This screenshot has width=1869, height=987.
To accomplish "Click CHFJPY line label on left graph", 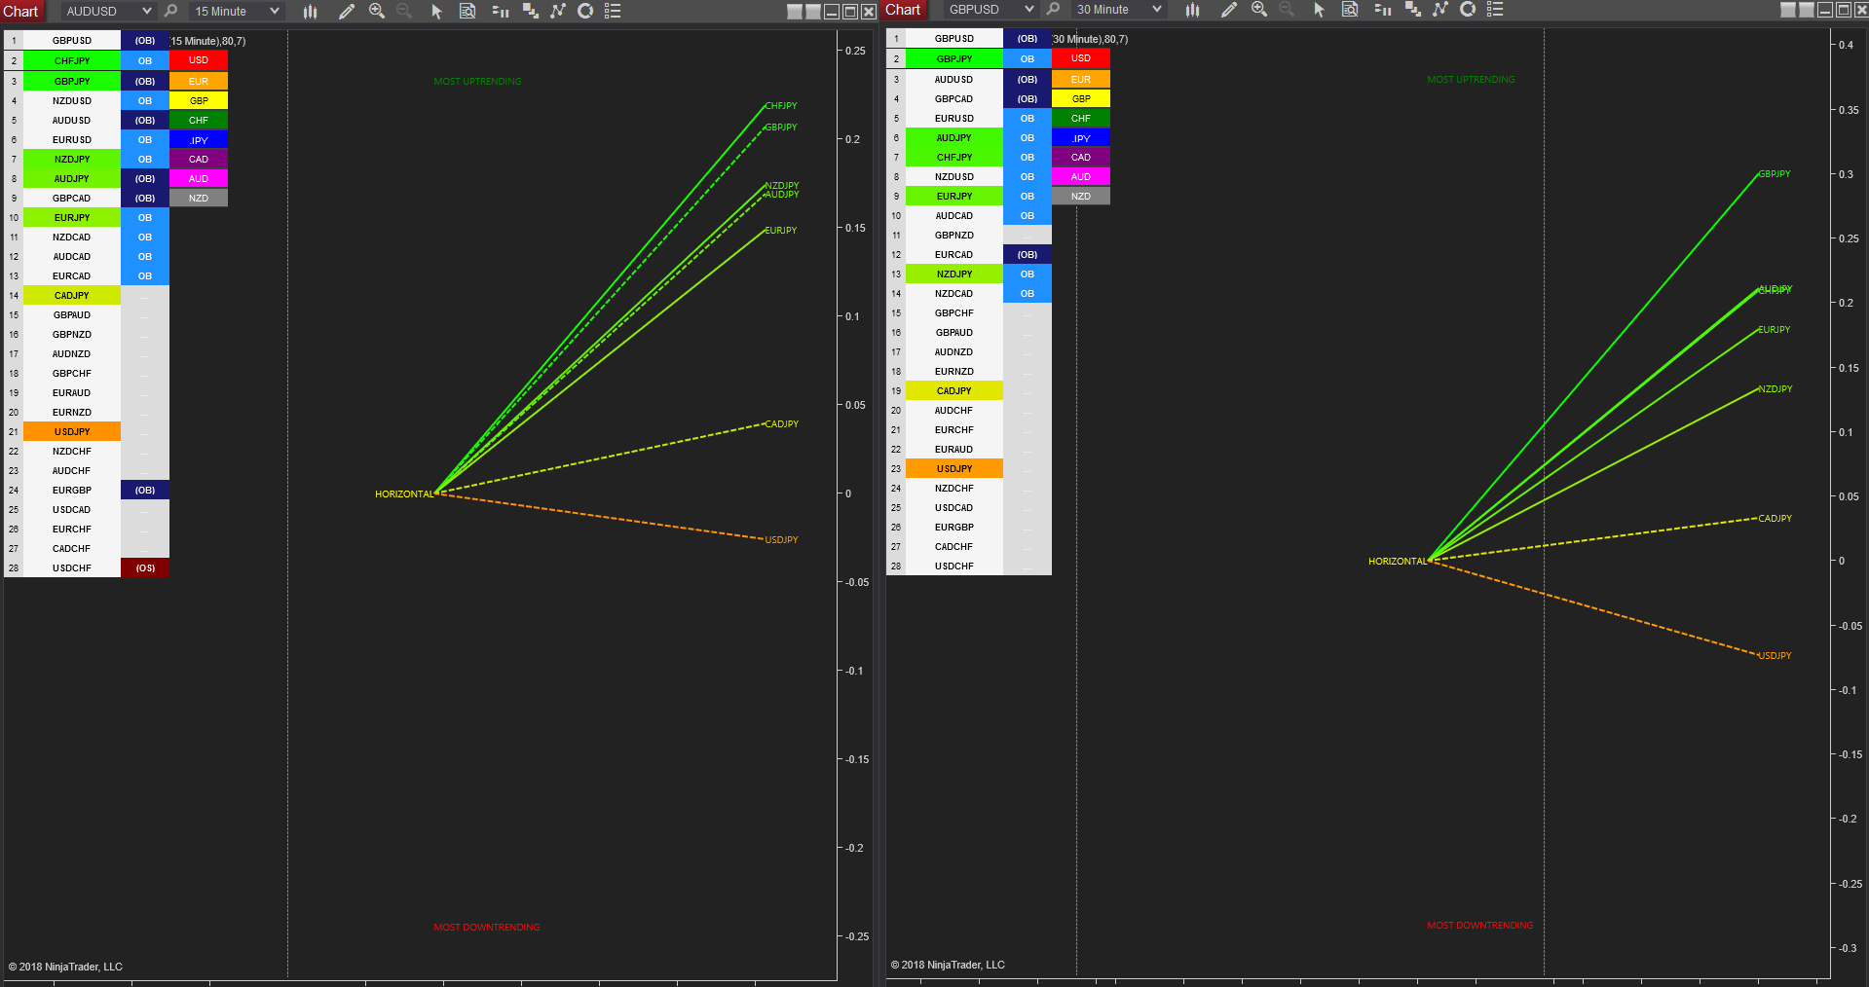I will pyautogui.click(x=781, y=105).
